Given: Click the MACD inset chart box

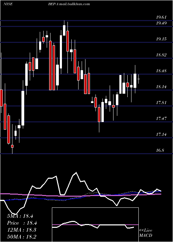Looking at the screenshot, I should pyautogui.click(x=95, y=225).
